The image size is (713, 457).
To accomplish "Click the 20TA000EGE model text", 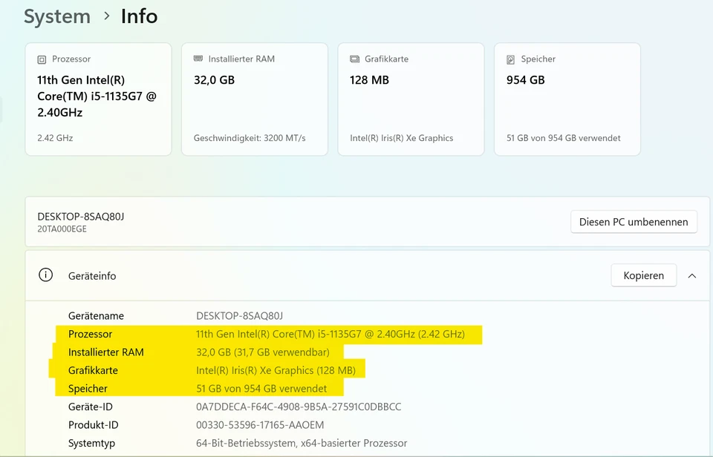I will coord(62,229).
